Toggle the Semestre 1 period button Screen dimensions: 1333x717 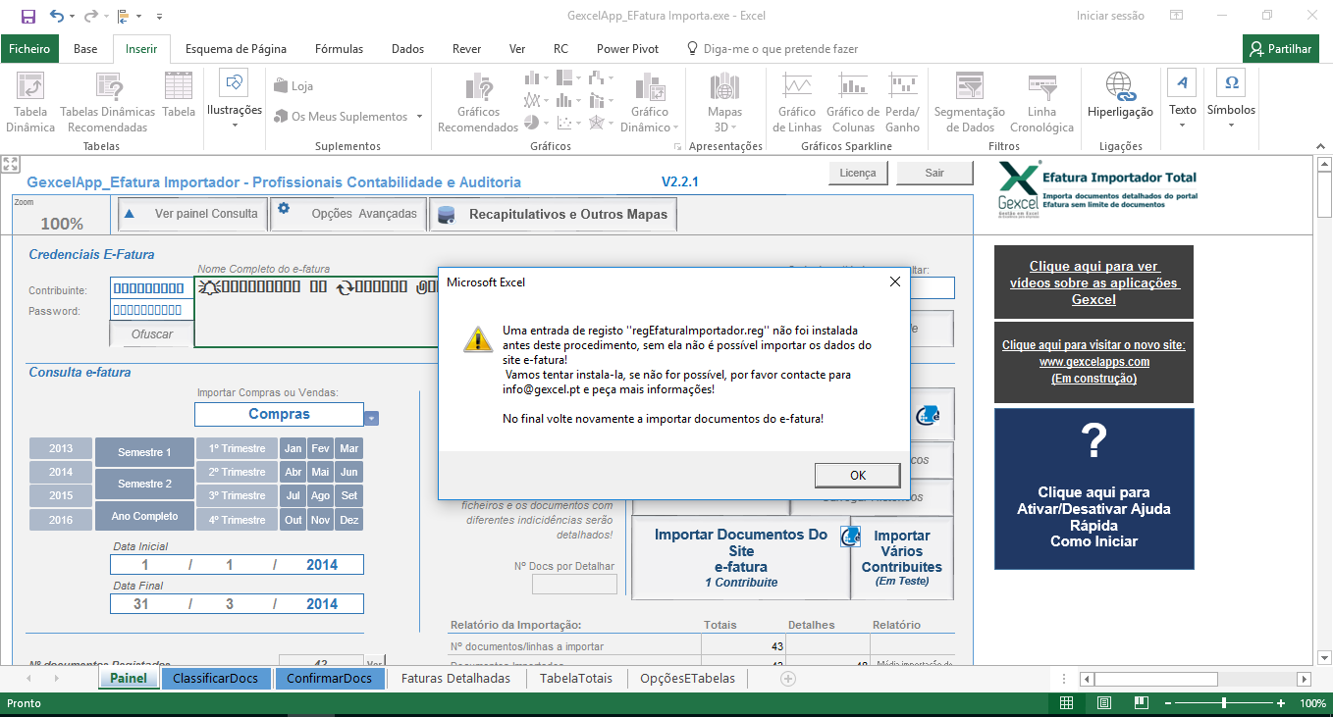[144, 452]
